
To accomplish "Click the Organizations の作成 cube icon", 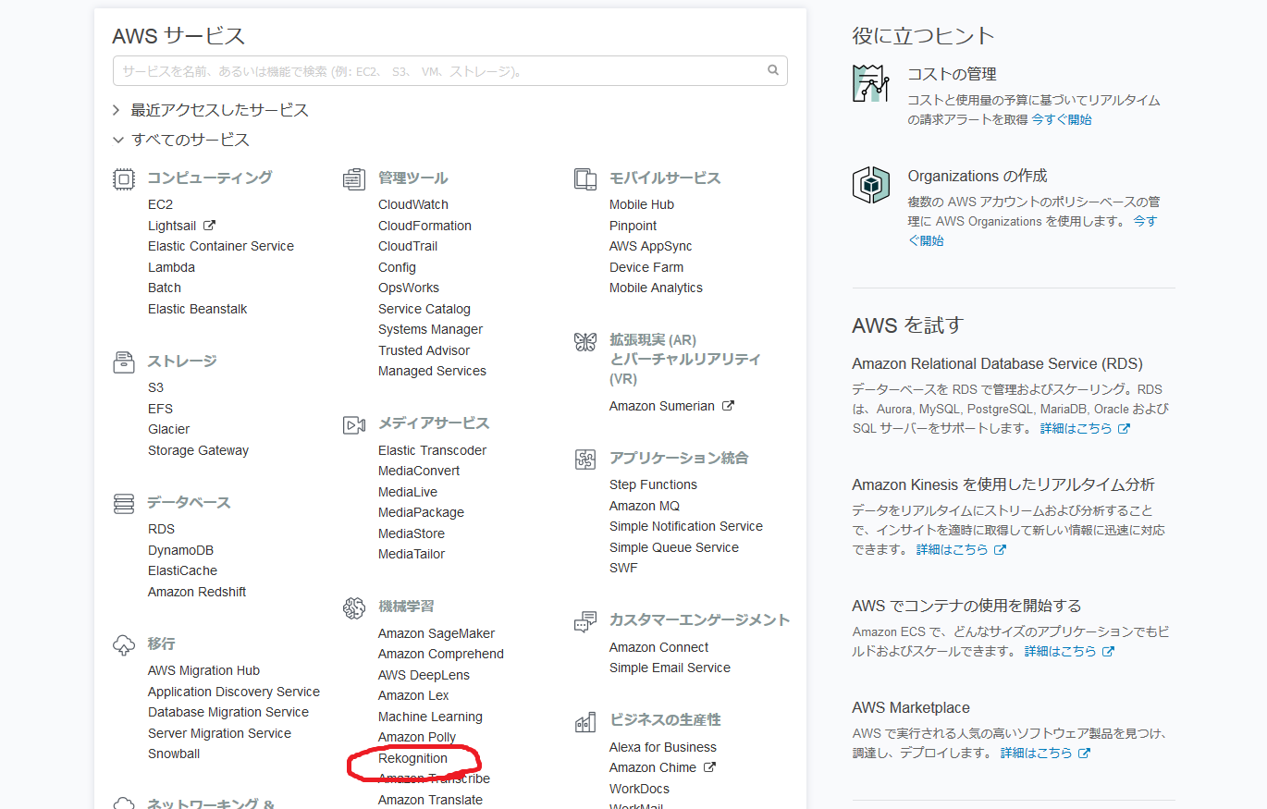I will (870, 185).
